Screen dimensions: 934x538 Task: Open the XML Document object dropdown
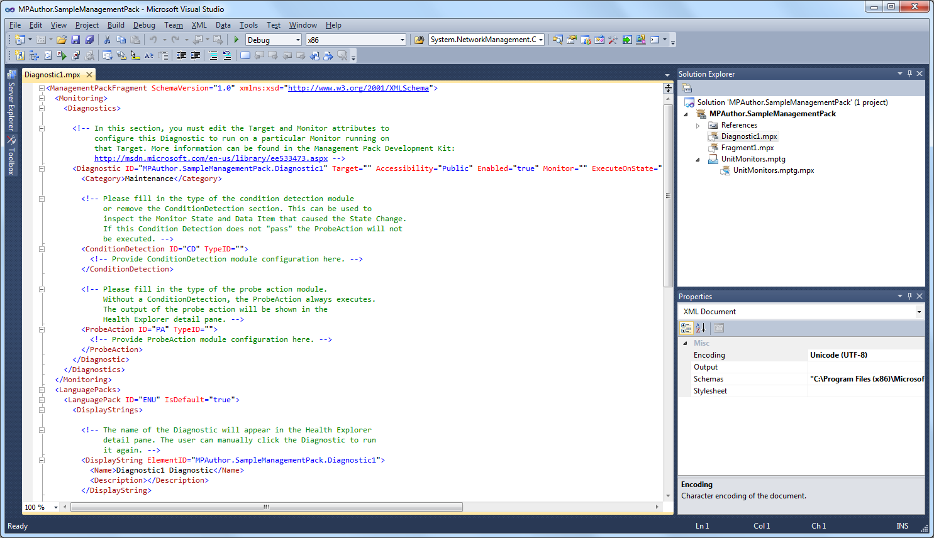918,312
